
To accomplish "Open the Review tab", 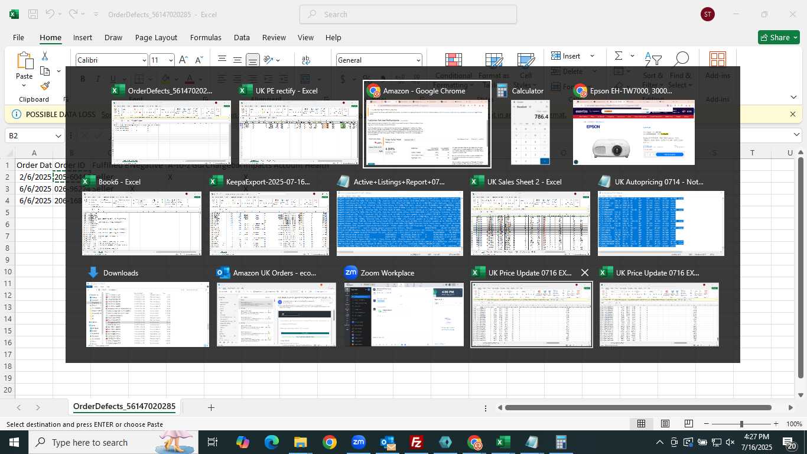I will tap(274, 37).
